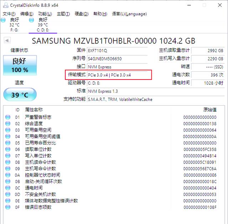Open the 编辑(E) menu
The image size is (228, 224).
27,14
